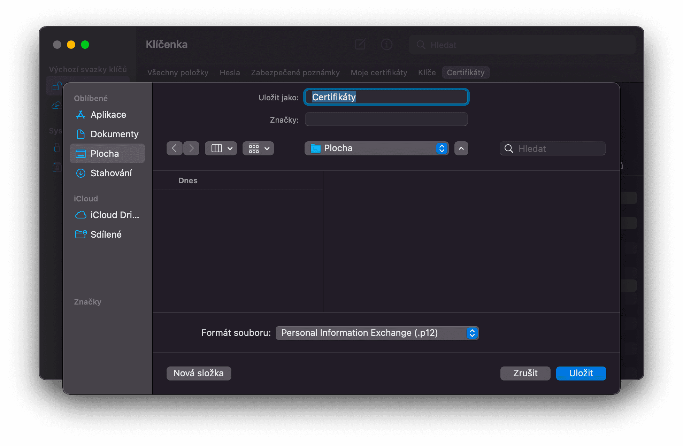683x446 pixels.
Task: Open Dokumenty folder in sidebar
Action: click(x=114, y=134)
